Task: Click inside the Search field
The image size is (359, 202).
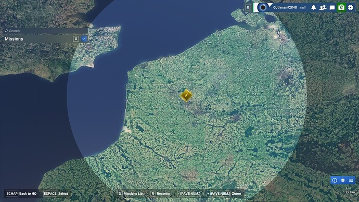Action: click(45, 31)
